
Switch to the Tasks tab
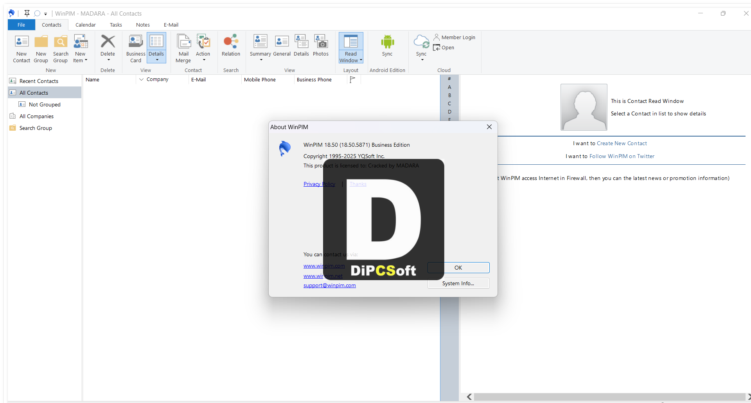click(116, 25)
